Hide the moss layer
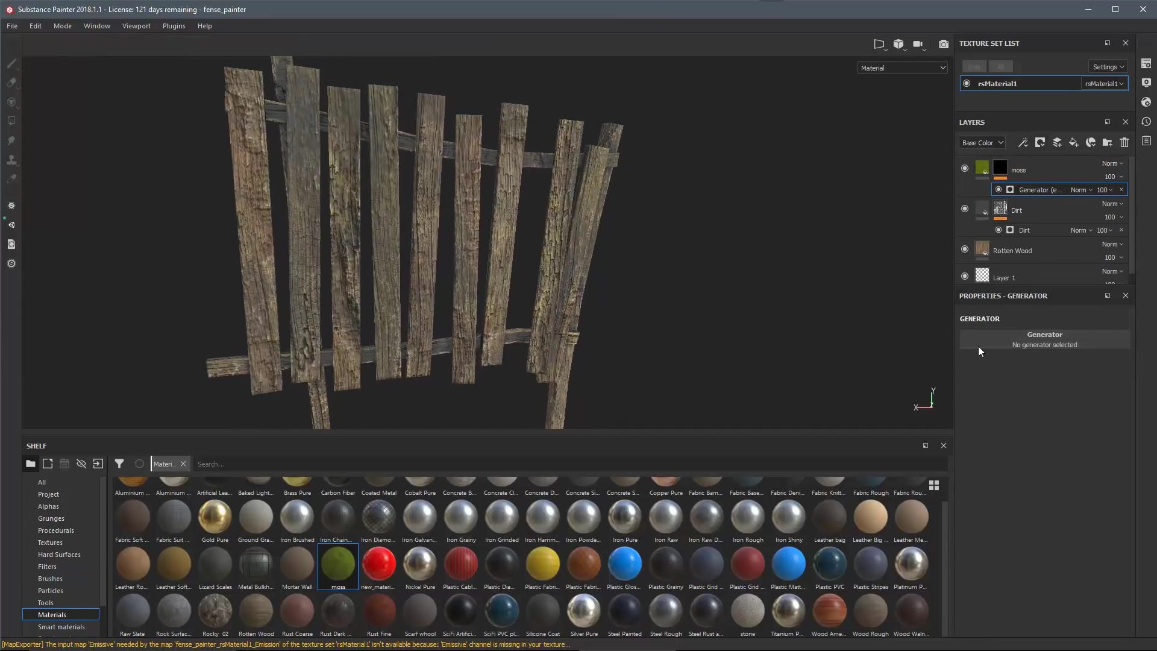The width and height of the screenshot is (1157, 651). point(965,169)
